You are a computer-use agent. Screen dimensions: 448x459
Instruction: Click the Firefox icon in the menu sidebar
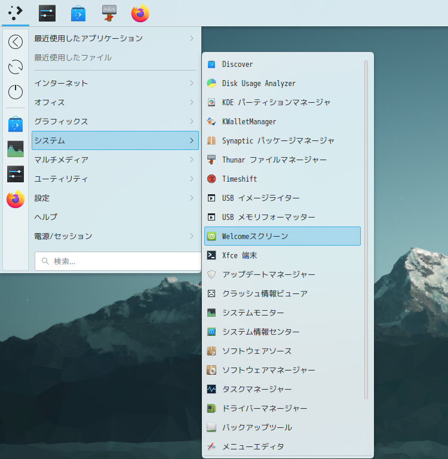[16, 199]
